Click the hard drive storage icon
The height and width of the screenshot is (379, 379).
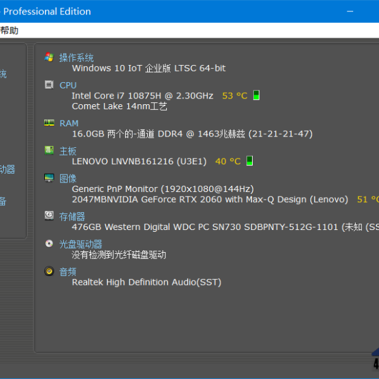tap(49, 215)
